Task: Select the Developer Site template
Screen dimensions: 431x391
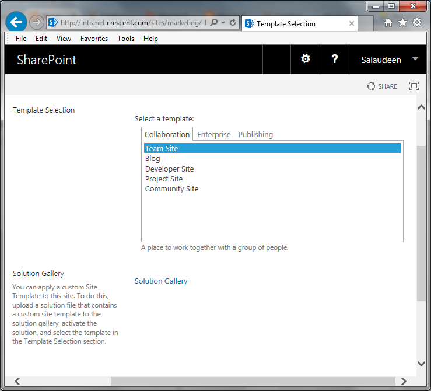Action: 272,169
